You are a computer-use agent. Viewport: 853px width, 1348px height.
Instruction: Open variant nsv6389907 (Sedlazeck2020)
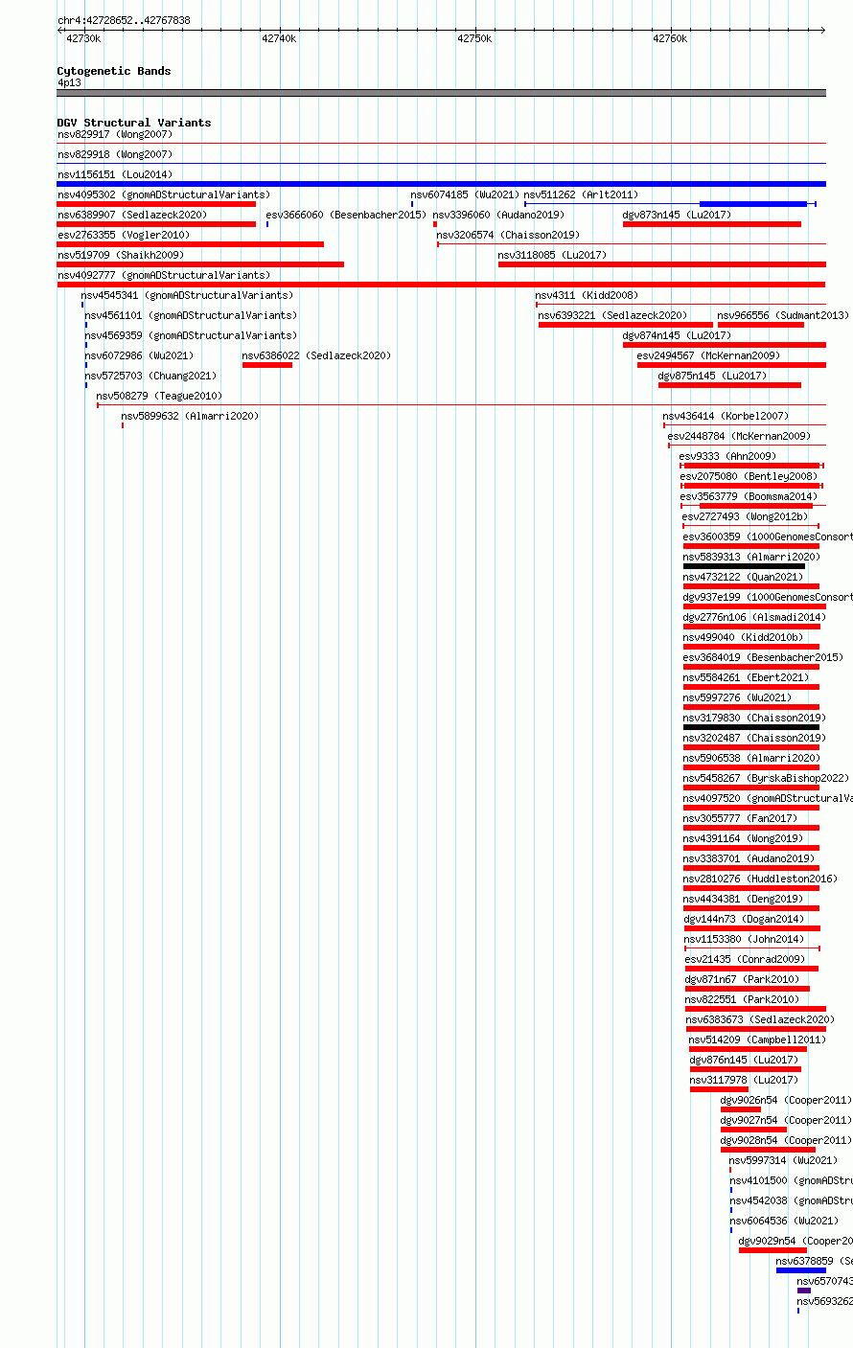(x=132, y=215)
